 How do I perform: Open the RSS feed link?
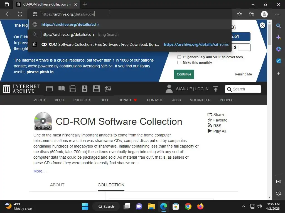[x=215, y=126]
